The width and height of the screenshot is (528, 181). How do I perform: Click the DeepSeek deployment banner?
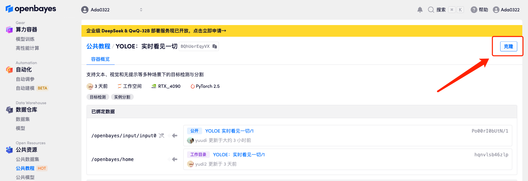tap(302, 31)
